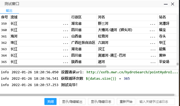The image size is (180, 106).
Task: Close the 测试窗口 with the X icon
Action: click(x=173, y=4)
